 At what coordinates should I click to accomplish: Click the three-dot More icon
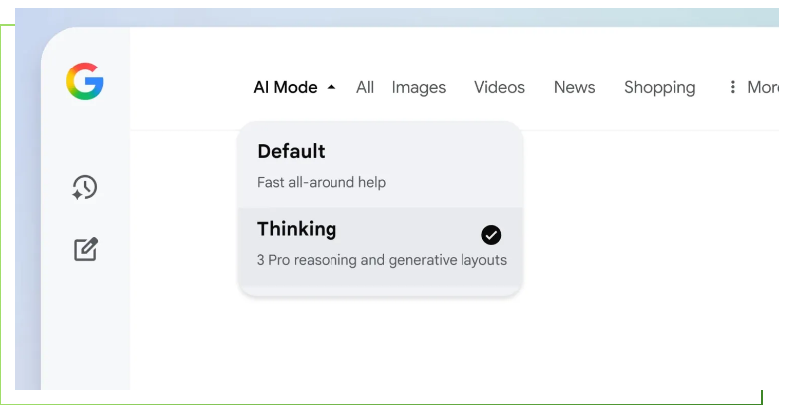click(733, 87)
